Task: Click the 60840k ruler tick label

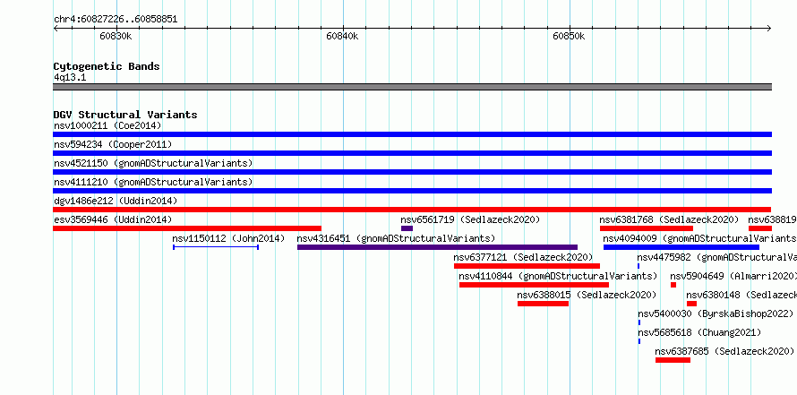Action: coord(342,36)
